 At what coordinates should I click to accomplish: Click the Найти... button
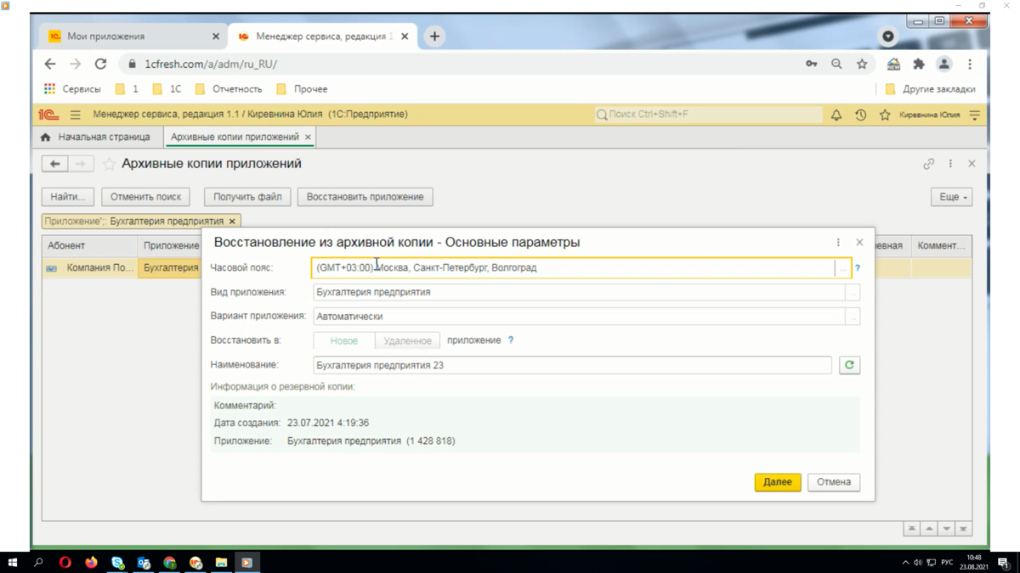(68, 197)
